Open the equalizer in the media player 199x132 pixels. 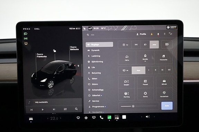[65, 109]
